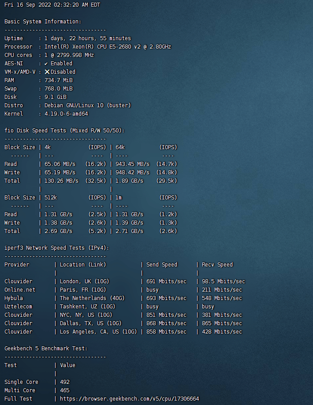This screenshot has height=405, width=313.
Task: Click location 'Dallas, TX, US (10G)'
Action: tap(91, 323)
